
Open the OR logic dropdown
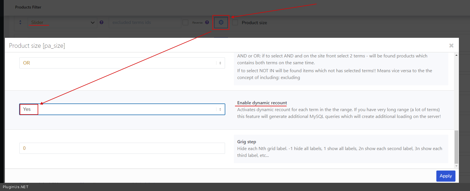(122, 63)
